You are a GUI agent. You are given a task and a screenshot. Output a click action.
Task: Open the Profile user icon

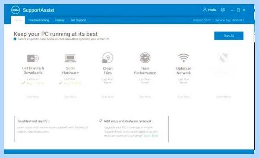point(205,10)
